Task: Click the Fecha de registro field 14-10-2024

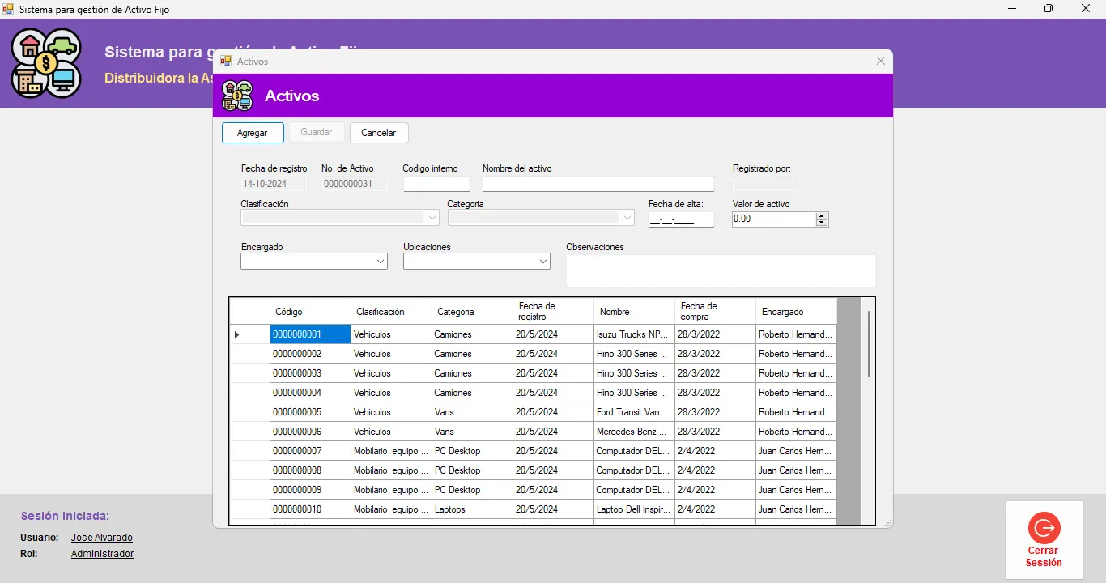Action: click(274, 184)
